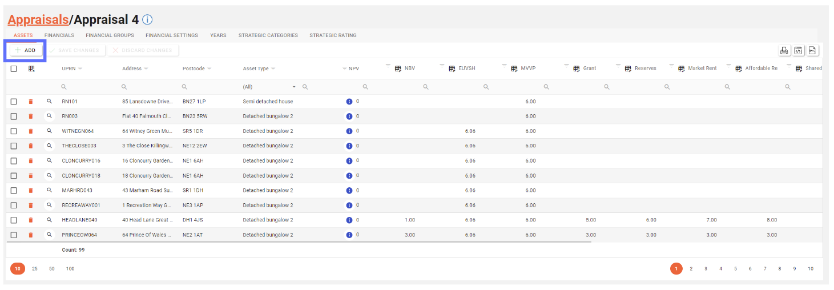The image size is (834, 290).
Task: Switch to the Financial Settings tab
Action: 172,35
